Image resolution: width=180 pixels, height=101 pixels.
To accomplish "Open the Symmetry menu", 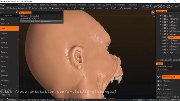I will (x=44, y=5).
